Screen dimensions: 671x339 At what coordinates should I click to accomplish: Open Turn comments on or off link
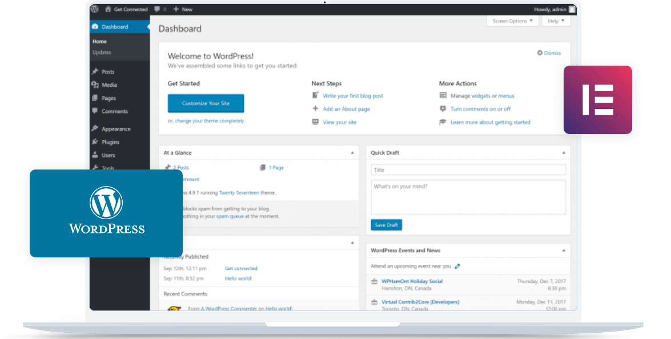coord(481,109)
